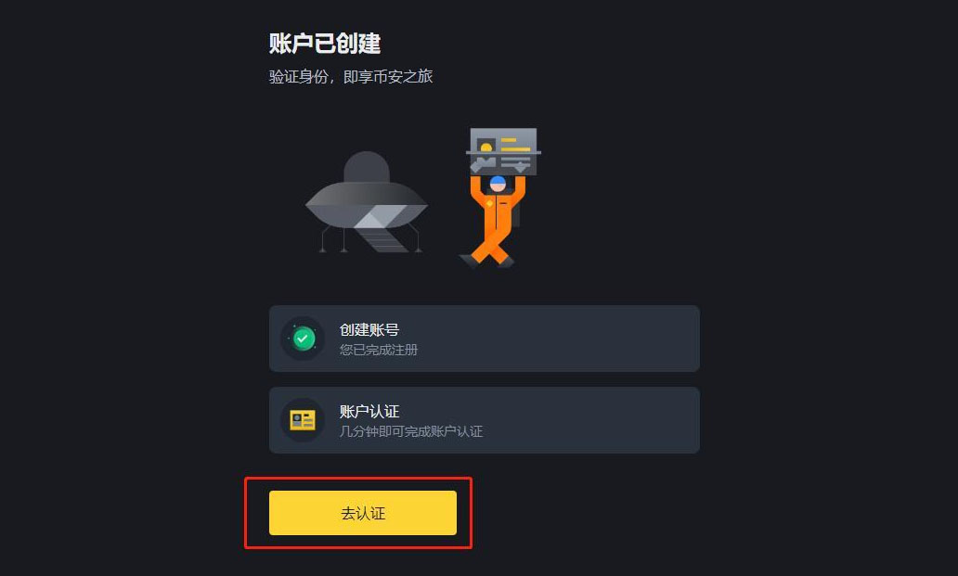This screenshot has width=958, height=576.
Task: Click the avatar photo on the placard
Action: tap(486, 147)
